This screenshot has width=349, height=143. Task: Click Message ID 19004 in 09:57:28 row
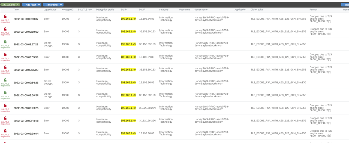pos(65,44)
